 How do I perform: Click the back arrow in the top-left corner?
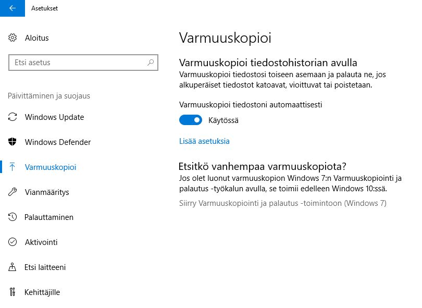pos(11,8)
